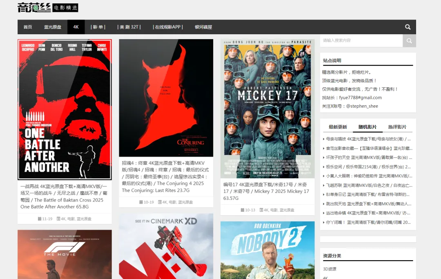Select the 4K menu item
Screen dimensions: 441x279
[x=76, y=27]
